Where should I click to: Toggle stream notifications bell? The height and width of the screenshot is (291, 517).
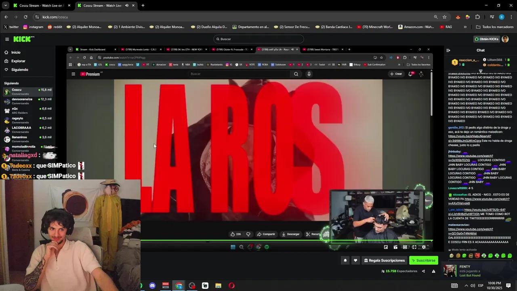coord(345,261)
